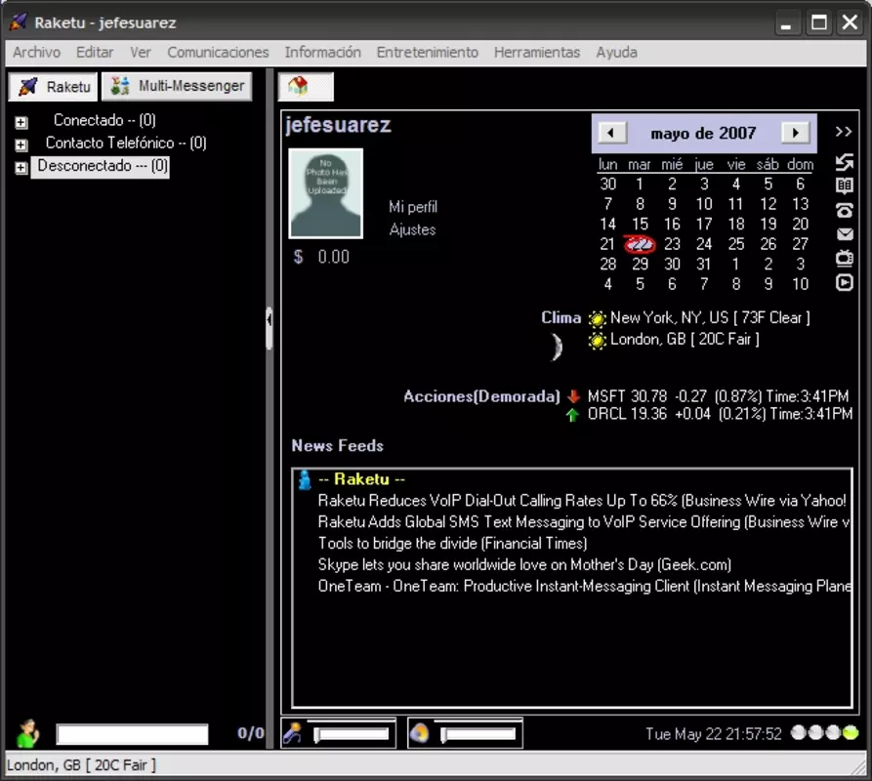Open the Ver menu
This screenshot has width=872, height=781.
point(141,53)
